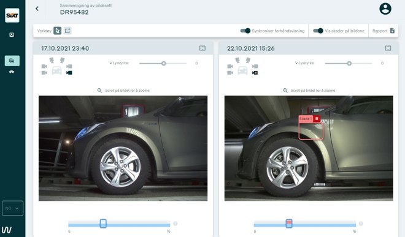This screenshot has height=237, width=405.
Task: Click the small car icon in the sidebar
Action: (x=12, y=72)
